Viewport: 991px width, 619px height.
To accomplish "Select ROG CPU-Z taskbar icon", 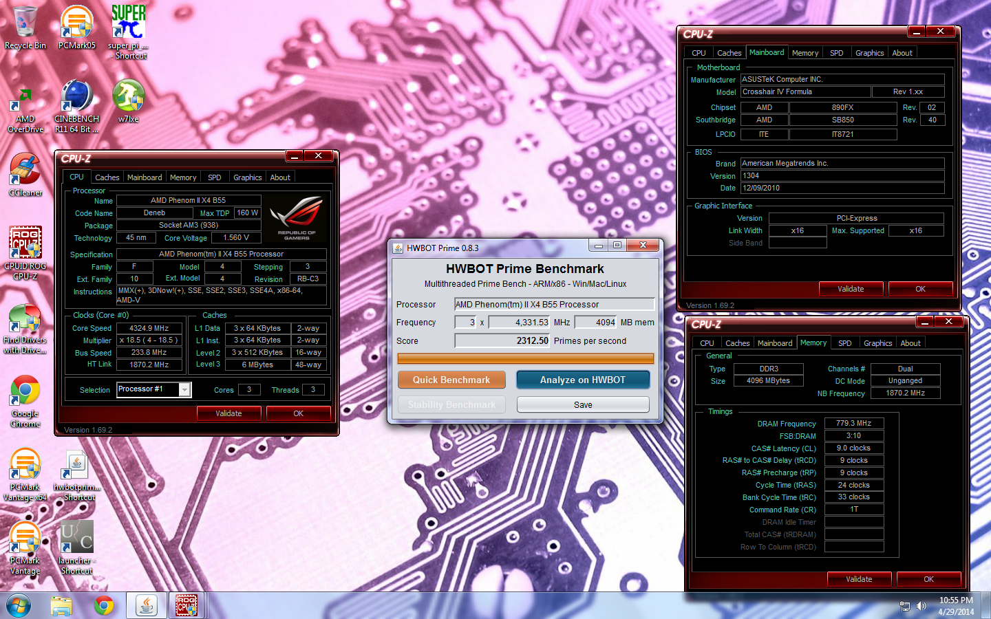I will pos(187,605).
